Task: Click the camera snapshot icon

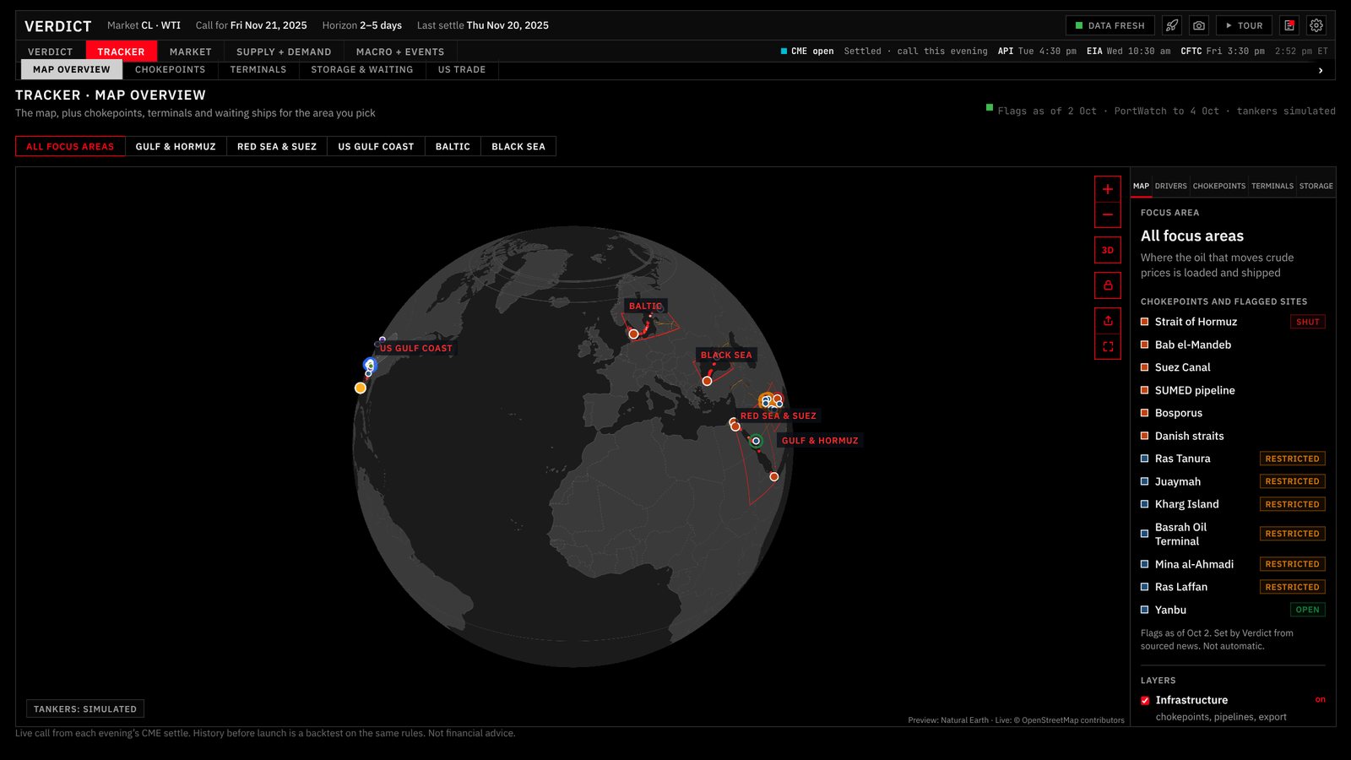Action: point(1199,25)
